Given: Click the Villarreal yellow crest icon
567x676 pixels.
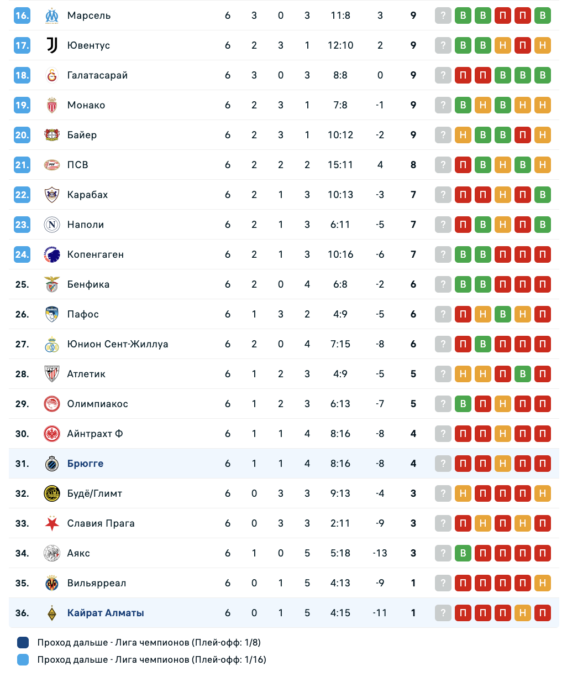Looking at the screenshot, I should [52, 583].
